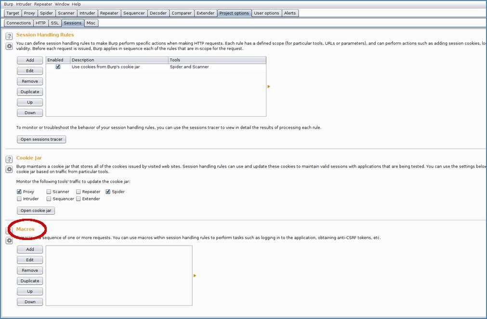The width and height of the screenshot is (487, 319).
Task: Open the Misc sub-tab
Action: (x=91, y=23)
